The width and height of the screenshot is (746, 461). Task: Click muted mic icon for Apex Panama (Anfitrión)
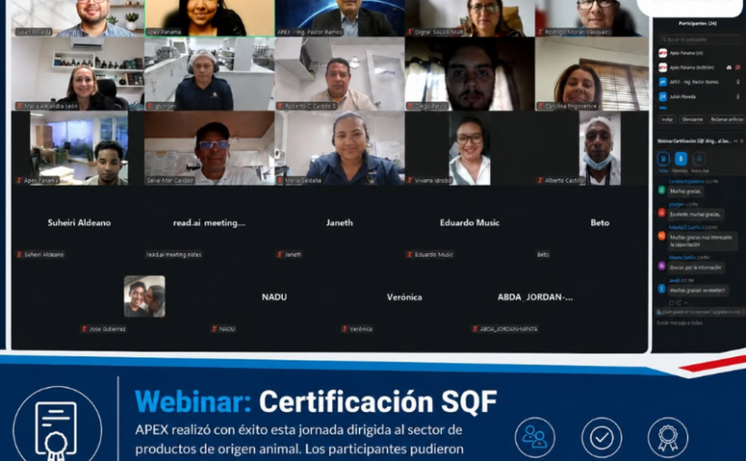tap(738, 68)
